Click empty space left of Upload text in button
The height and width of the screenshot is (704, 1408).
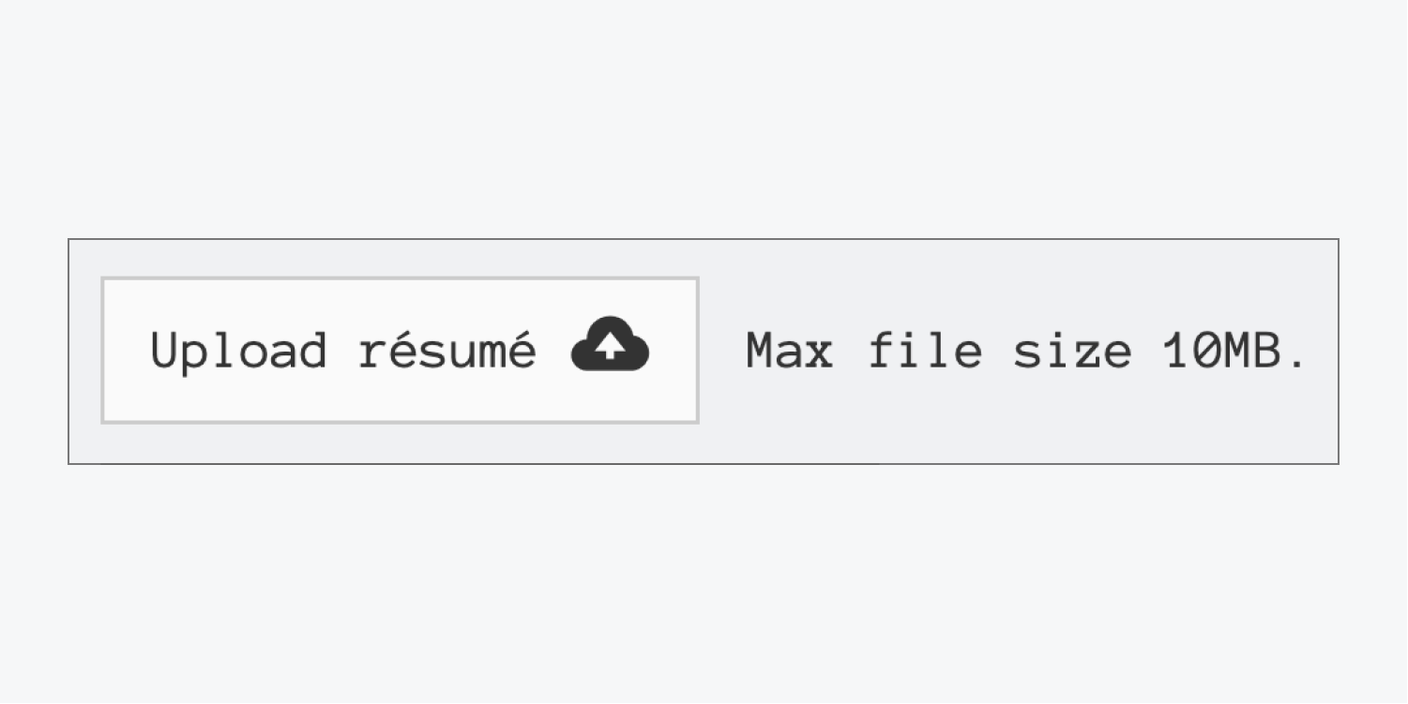pos(126,351)
